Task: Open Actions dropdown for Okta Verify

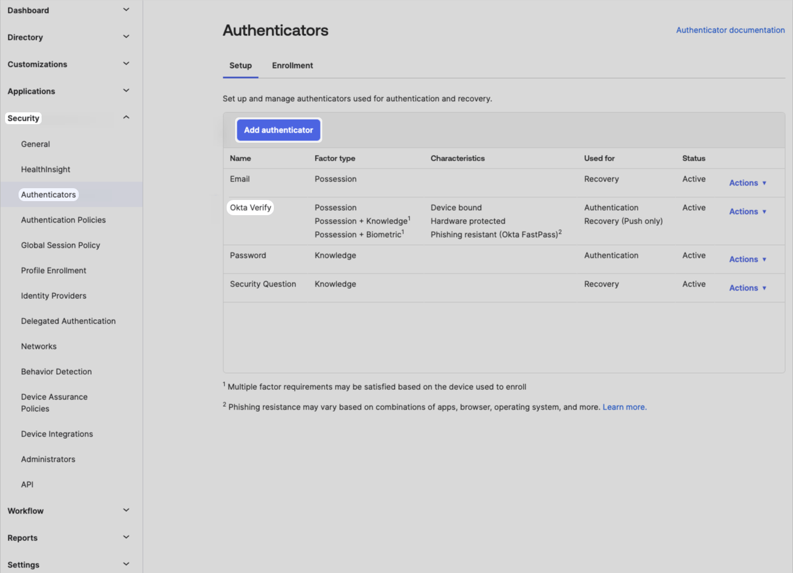Action: [747, 211]
